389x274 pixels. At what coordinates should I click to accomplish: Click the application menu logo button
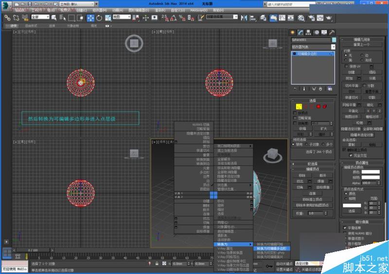7,5
